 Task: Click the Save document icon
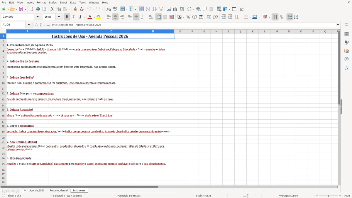coord(21,9)
